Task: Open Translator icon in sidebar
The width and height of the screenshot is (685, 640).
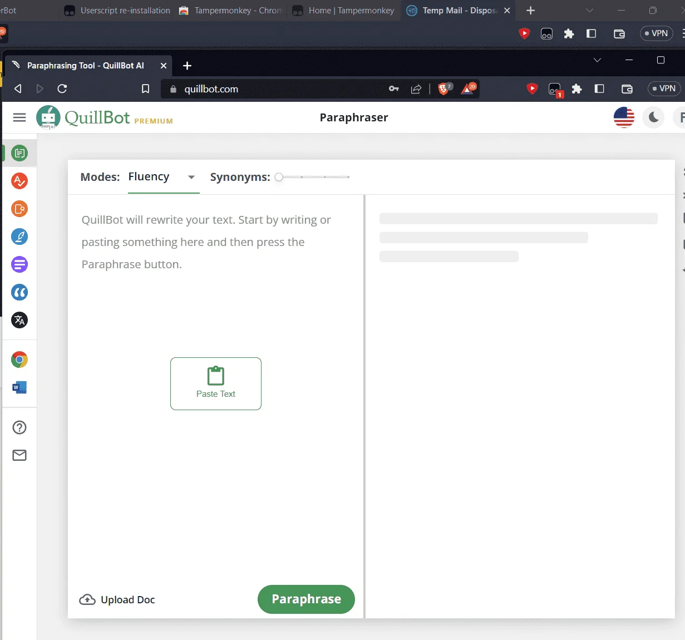Action: coord(19,320)
